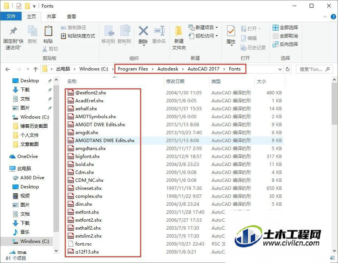Click the file list vertical scrollbar
Viewport: 338px width, 263px height.
coord(334,103)
